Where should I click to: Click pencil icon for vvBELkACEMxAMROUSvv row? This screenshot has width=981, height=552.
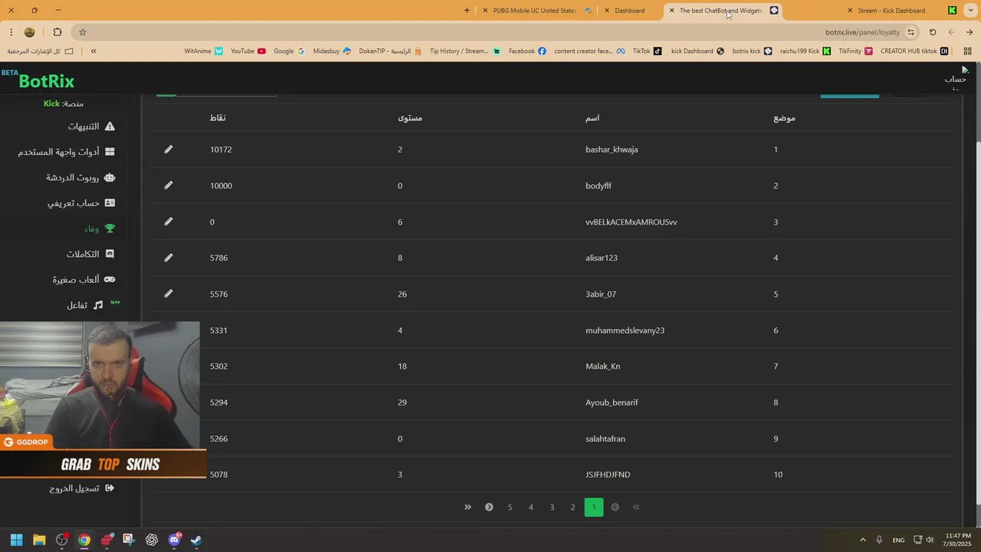click(169, 222)
